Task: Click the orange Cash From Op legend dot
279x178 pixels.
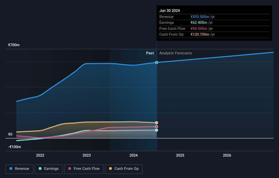Action: pyautogui.click(x=110, y=168)
